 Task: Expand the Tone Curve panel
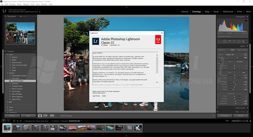247,108
